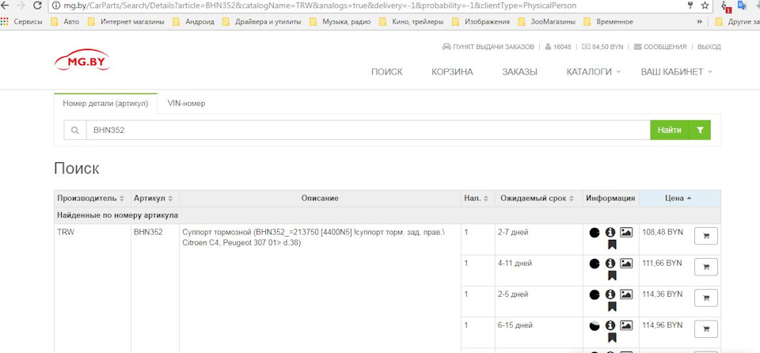Viewport: 760px width, 353px height.
Task: Click the bookmark icon in the 114,96 BYN row
Action: point(612,338)
